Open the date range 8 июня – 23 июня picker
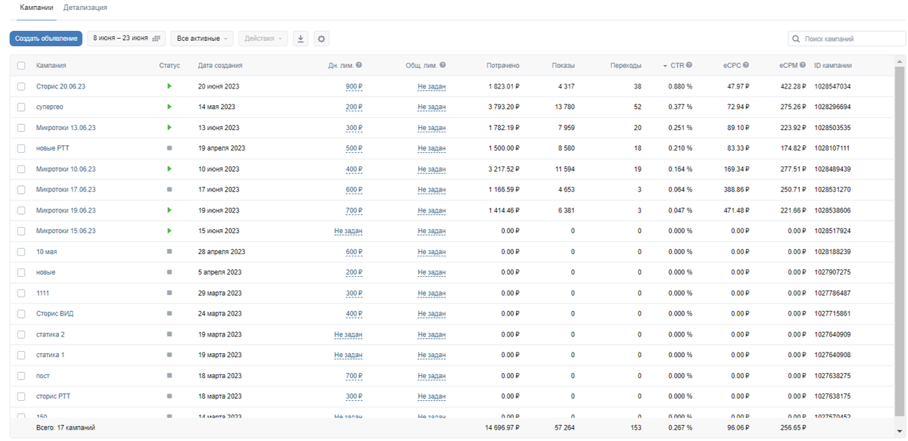The image size is (908, 441). point(126,39)
